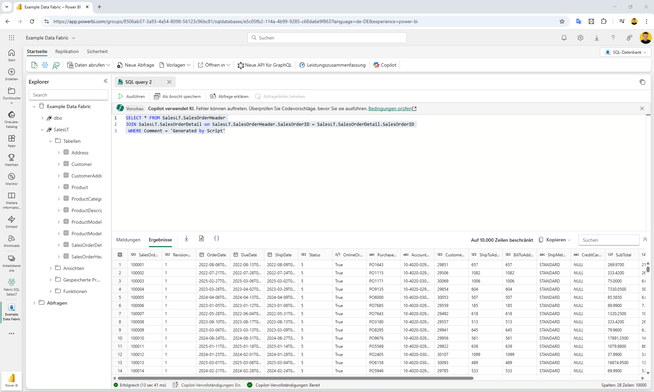654x392 pixels.
Task: Click the refresh icon in ribbon toolbar
Action: [34, 65]
